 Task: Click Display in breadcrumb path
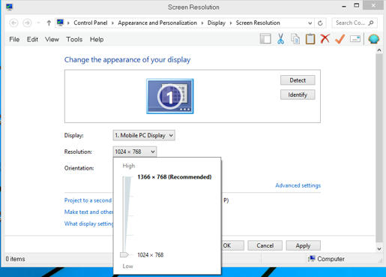[217, 23]
